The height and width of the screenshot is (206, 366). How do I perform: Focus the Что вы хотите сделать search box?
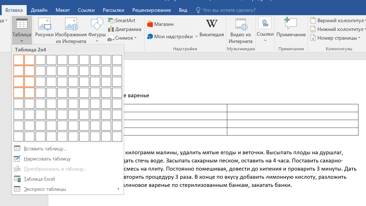point(229,10)
